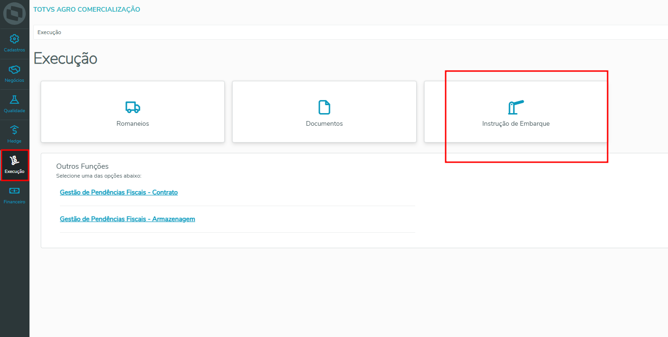
Task: Click the Romaneios truck icon
Action: (x=132, y=107)
